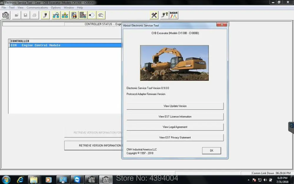
Task: Open the Options menu
Action: point(56,8)
